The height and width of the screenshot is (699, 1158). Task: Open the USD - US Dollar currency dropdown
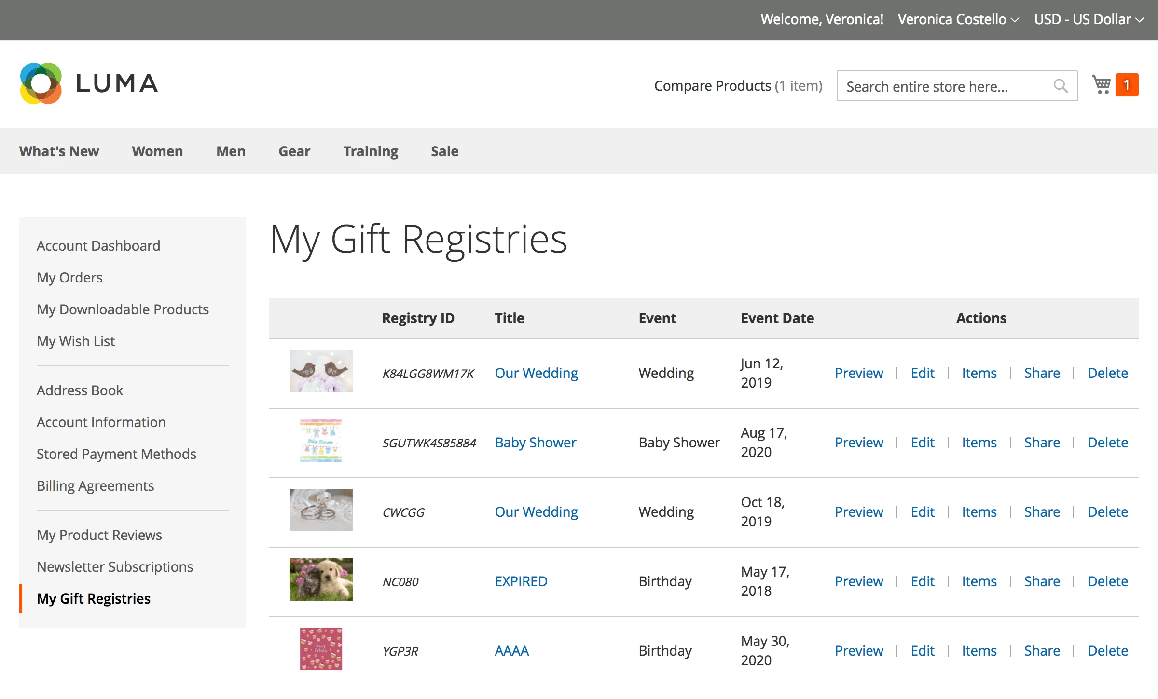[x=1089, y=19]
